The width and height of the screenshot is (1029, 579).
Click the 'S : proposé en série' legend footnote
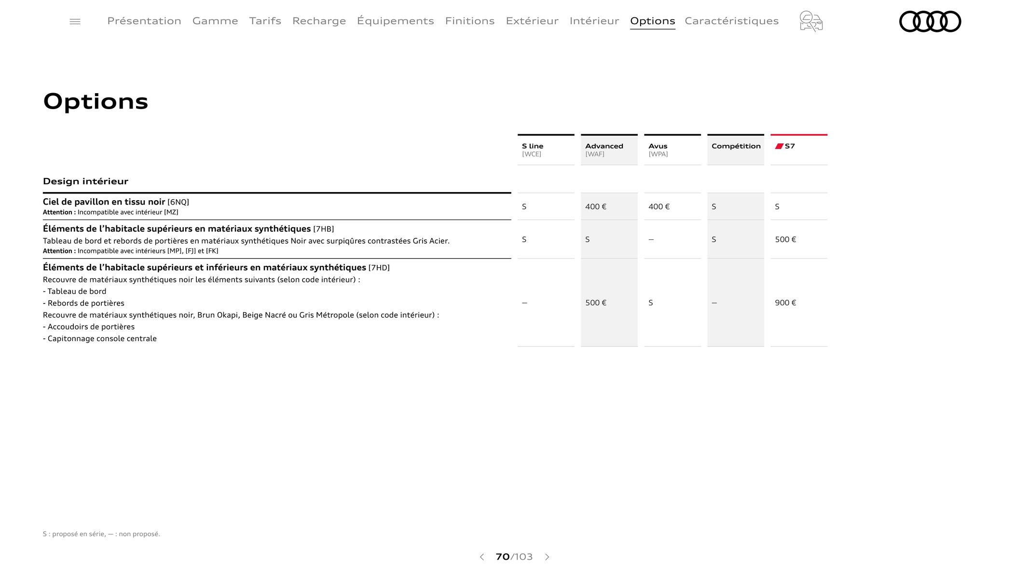pos(101,534)
